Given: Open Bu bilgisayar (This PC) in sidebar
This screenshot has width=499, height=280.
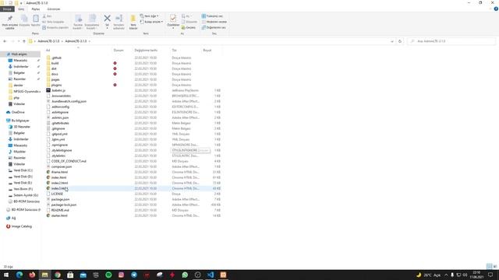Looking at the screenshot, I should [x=20, y=121].
